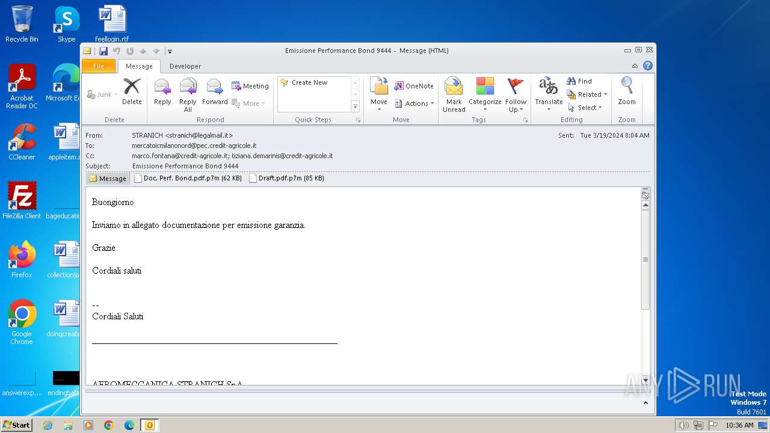Set a Follow Up flag
Image resolution: width=770 pixels, height=433 pixels.
pyautogui.click(x=516, y=95)
